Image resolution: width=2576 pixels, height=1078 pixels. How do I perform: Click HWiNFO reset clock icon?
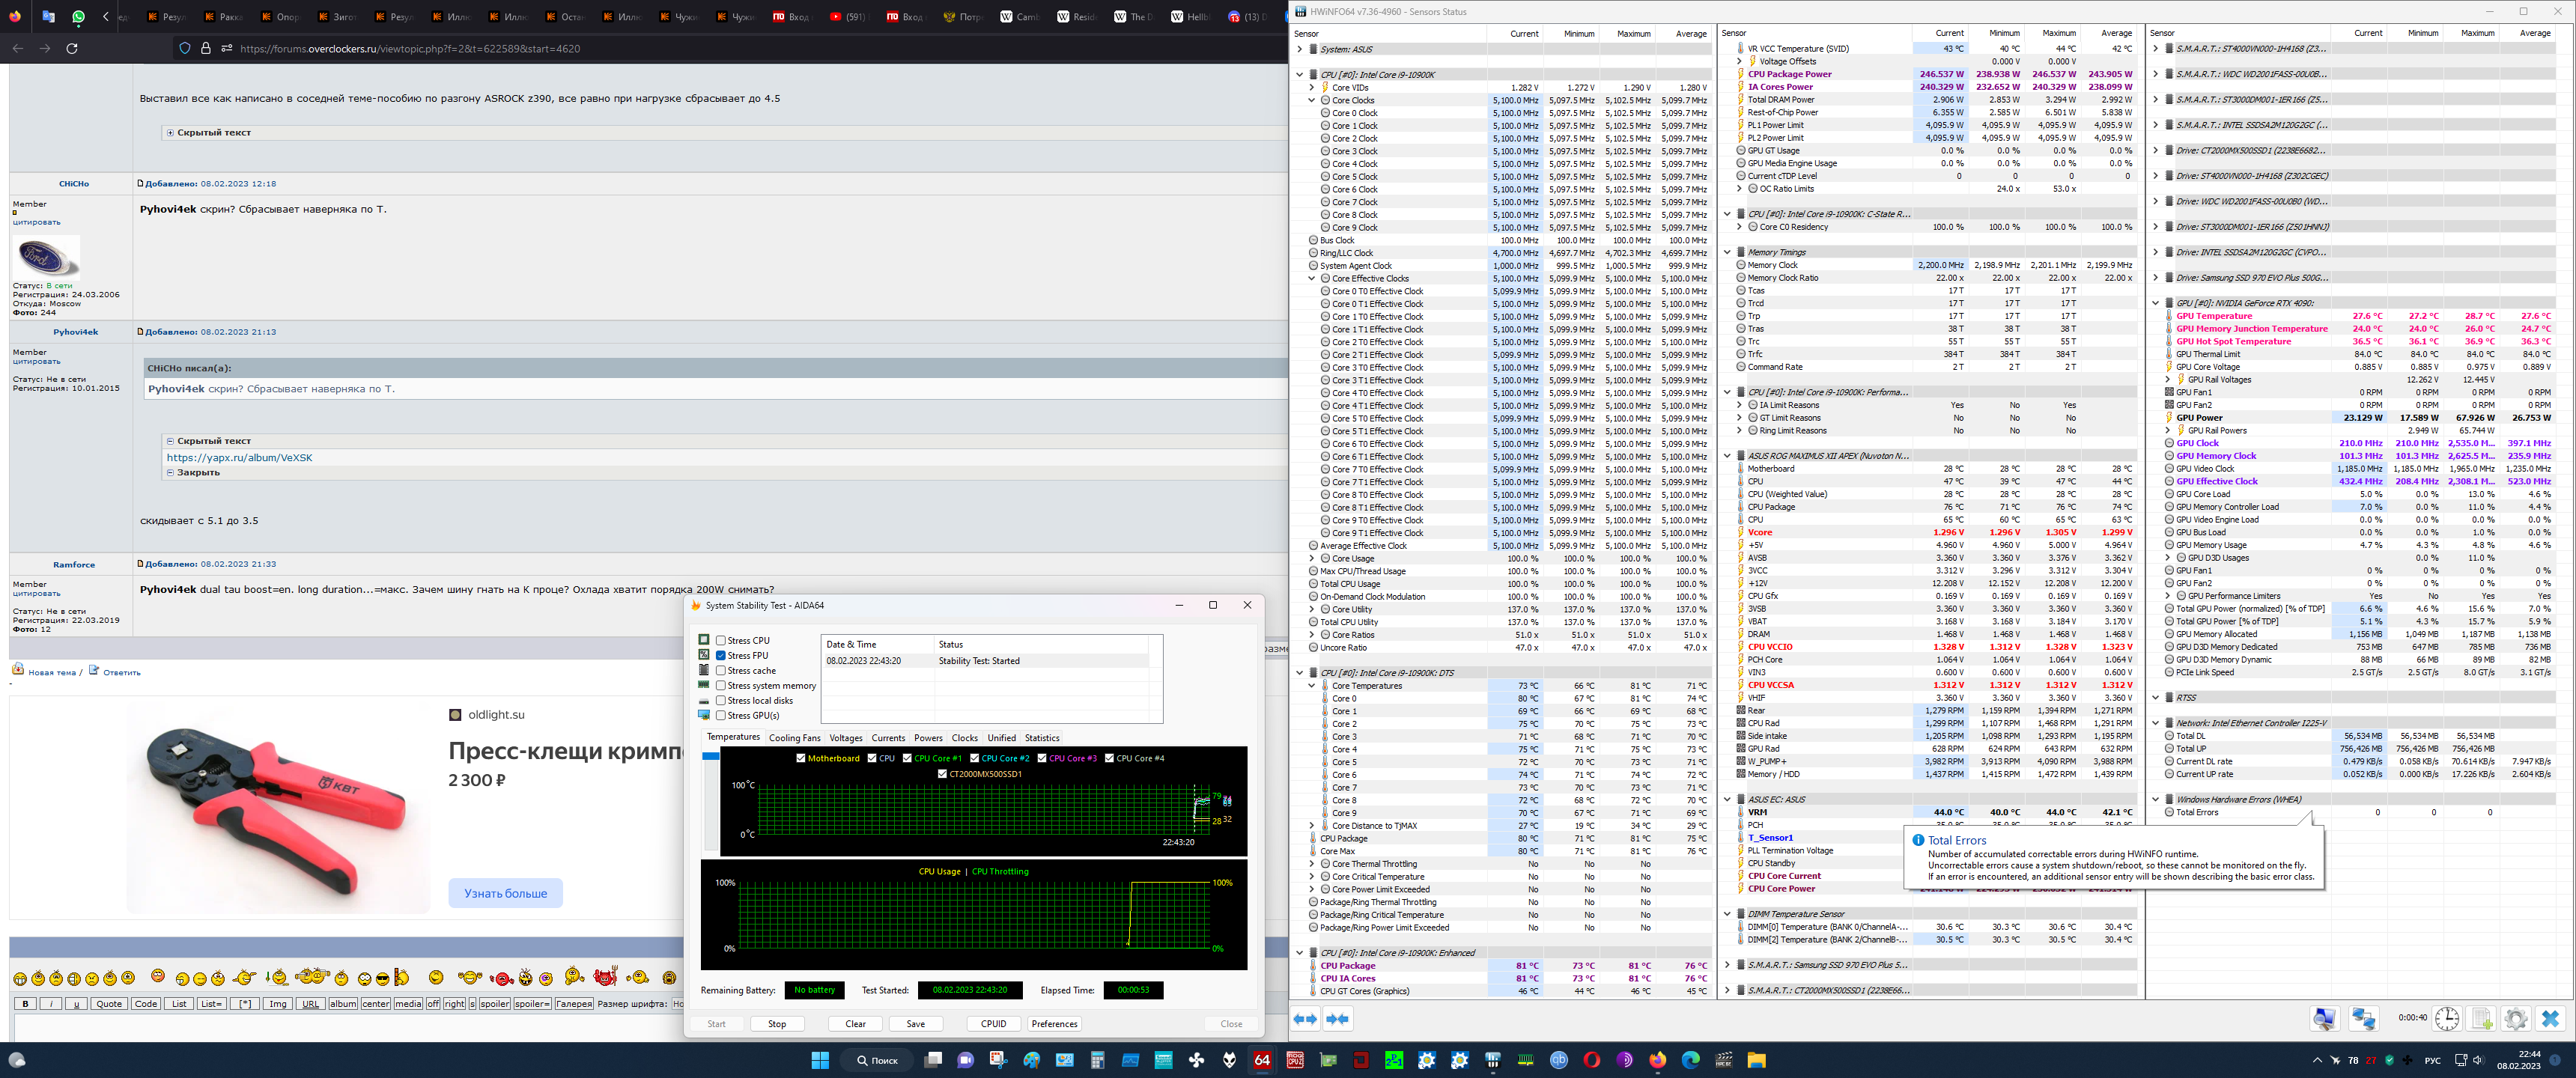coord(2446,1019)
